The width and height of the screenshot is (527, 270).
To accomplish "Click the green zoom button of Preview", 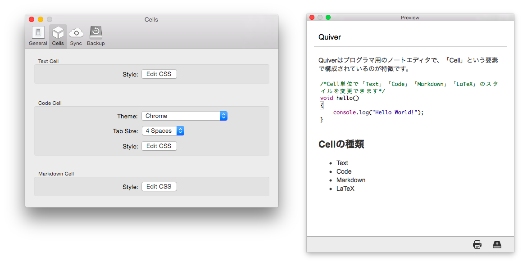I will (328, 18).
